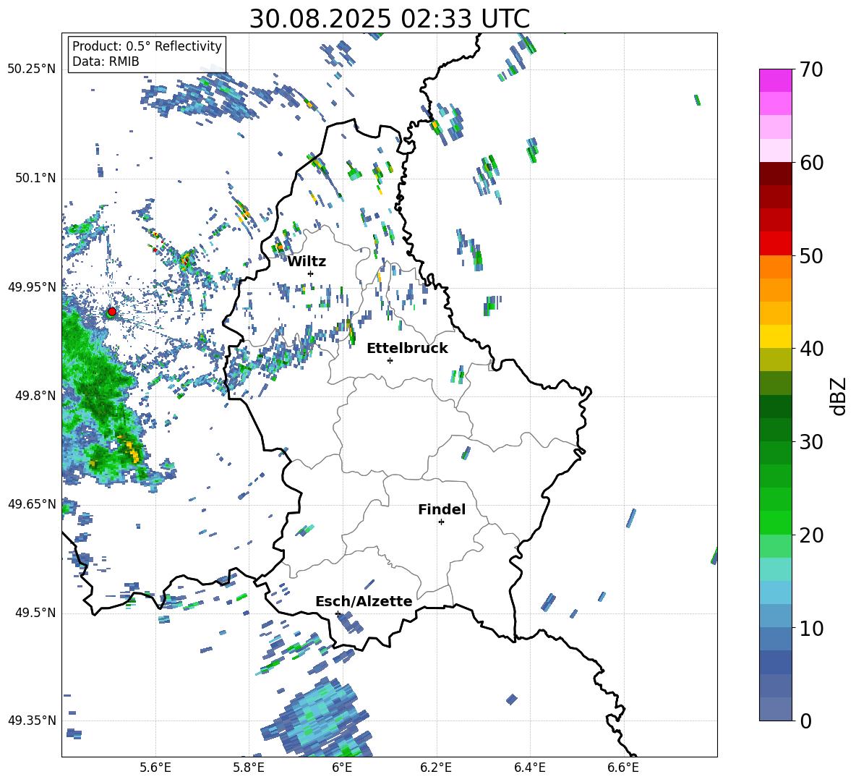Click the 20 tick on the colorbar
The width and height of the screenshot is (856, 782).
point(810,535)
